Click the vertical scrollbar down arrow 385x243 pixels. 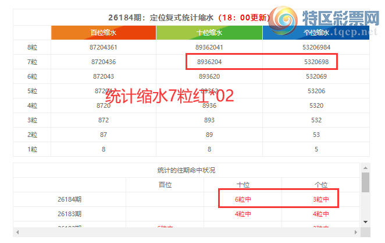(x=365, y=222)
